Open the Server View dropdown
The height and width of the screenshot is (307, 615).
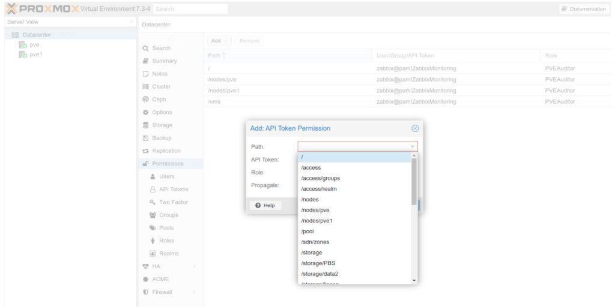tap(131, 22)
